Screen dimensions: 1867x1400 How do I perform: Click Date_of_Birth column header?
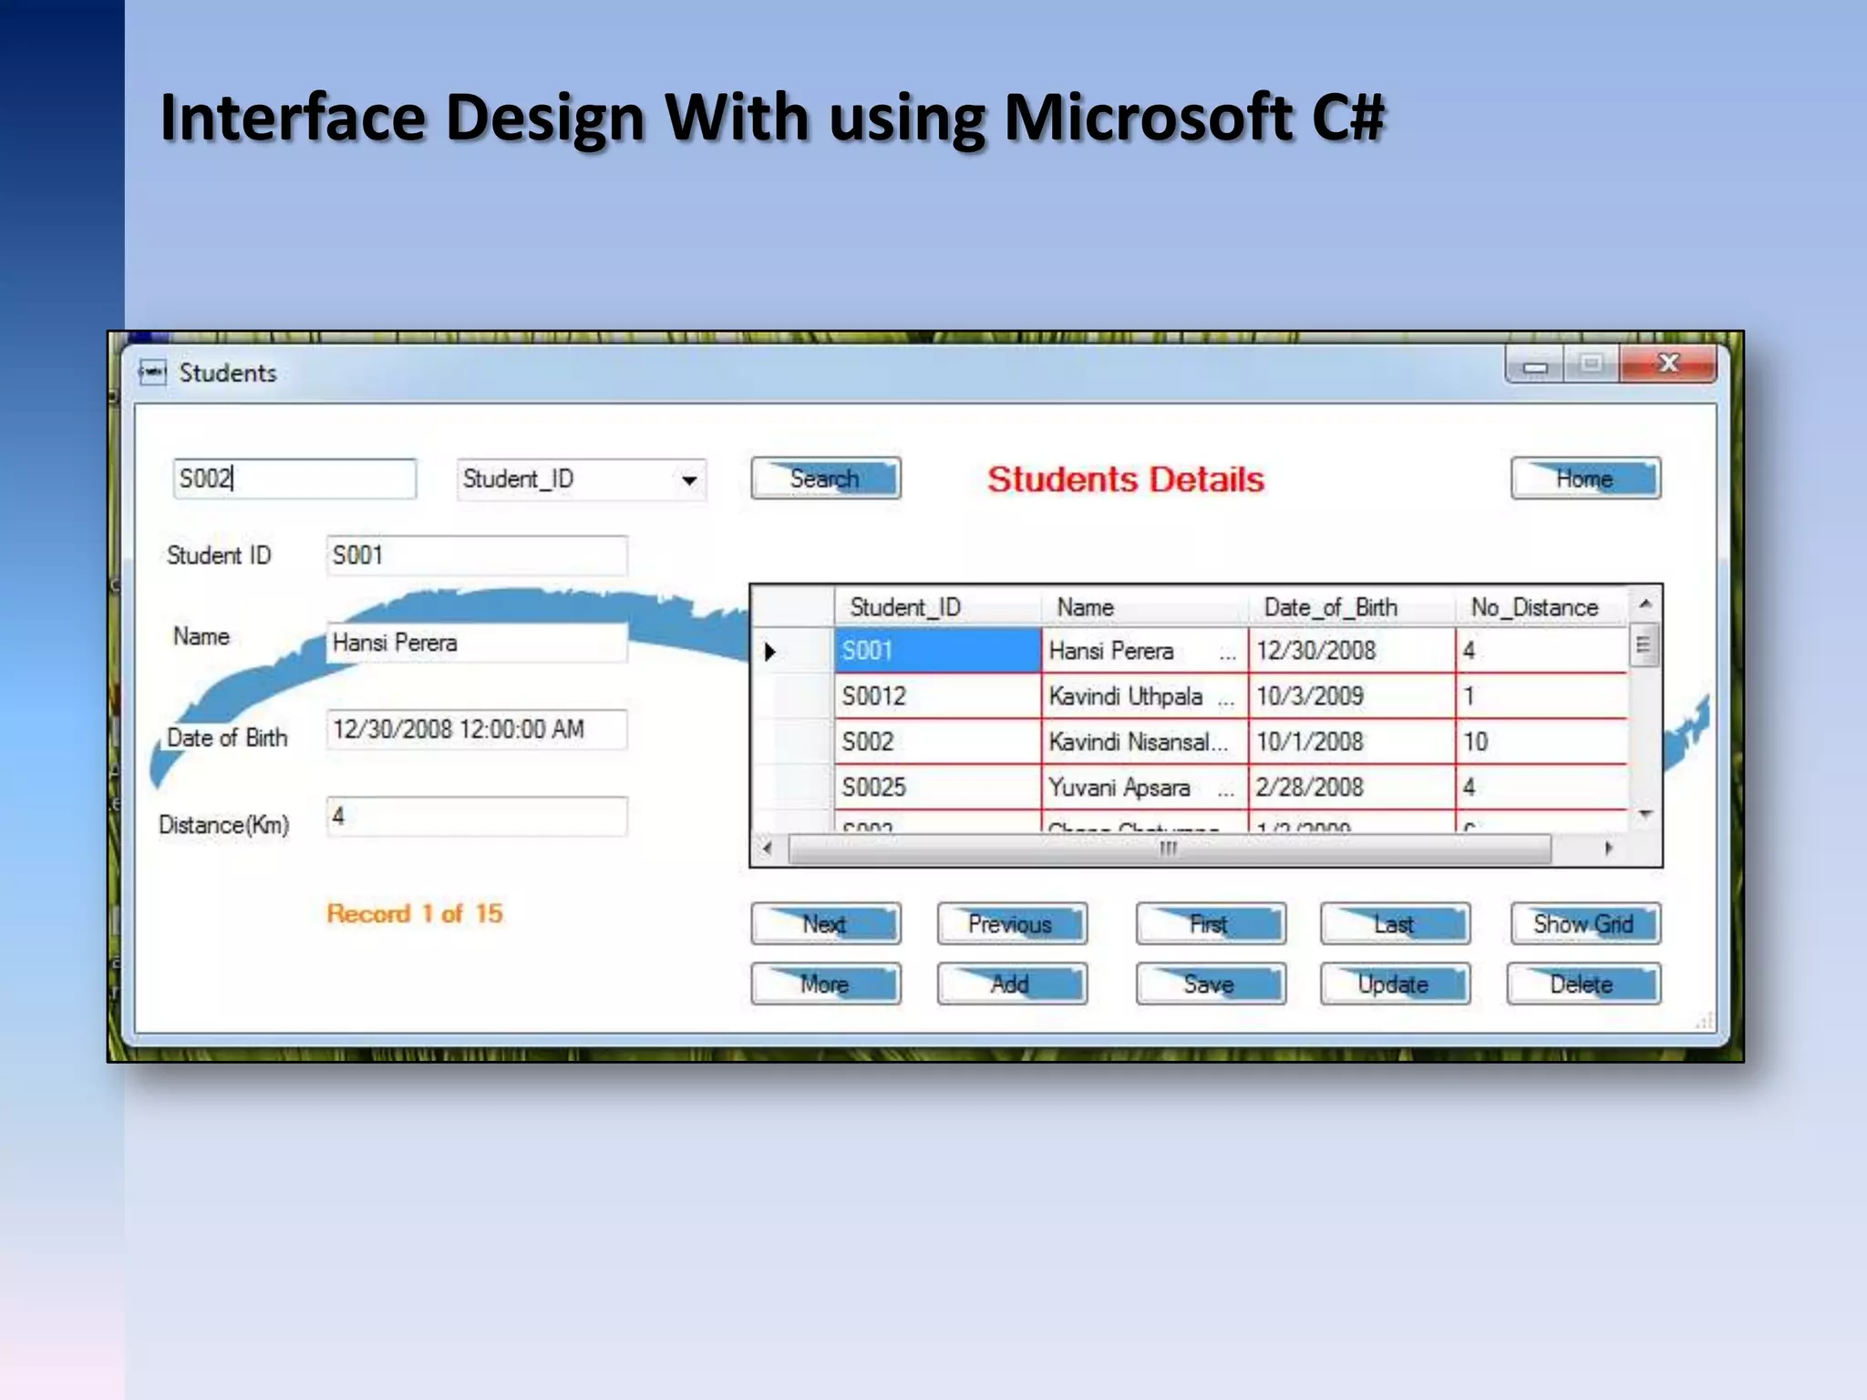1351,607
